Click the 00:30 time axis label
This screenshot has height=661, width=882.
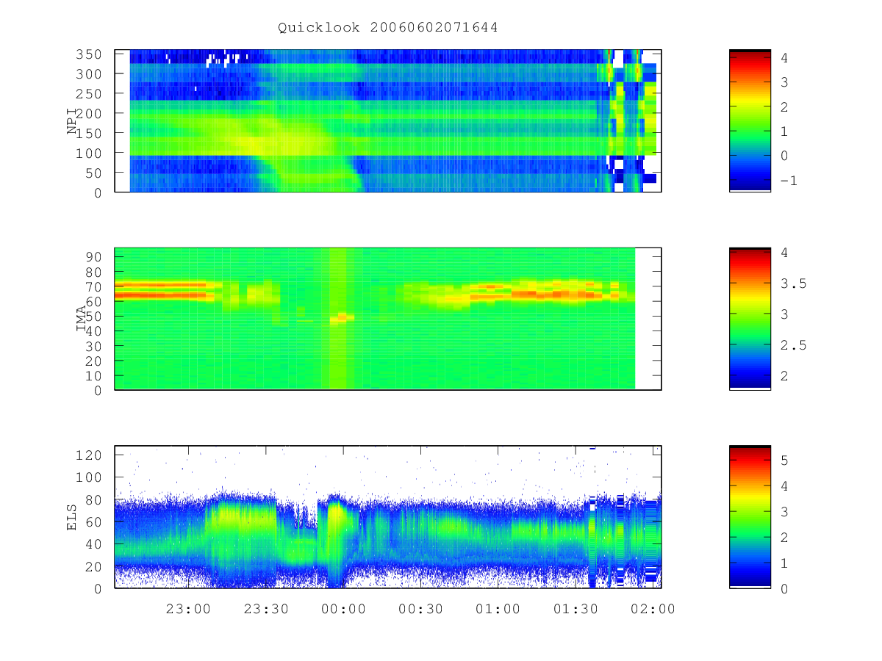click(x=422, y=609)
